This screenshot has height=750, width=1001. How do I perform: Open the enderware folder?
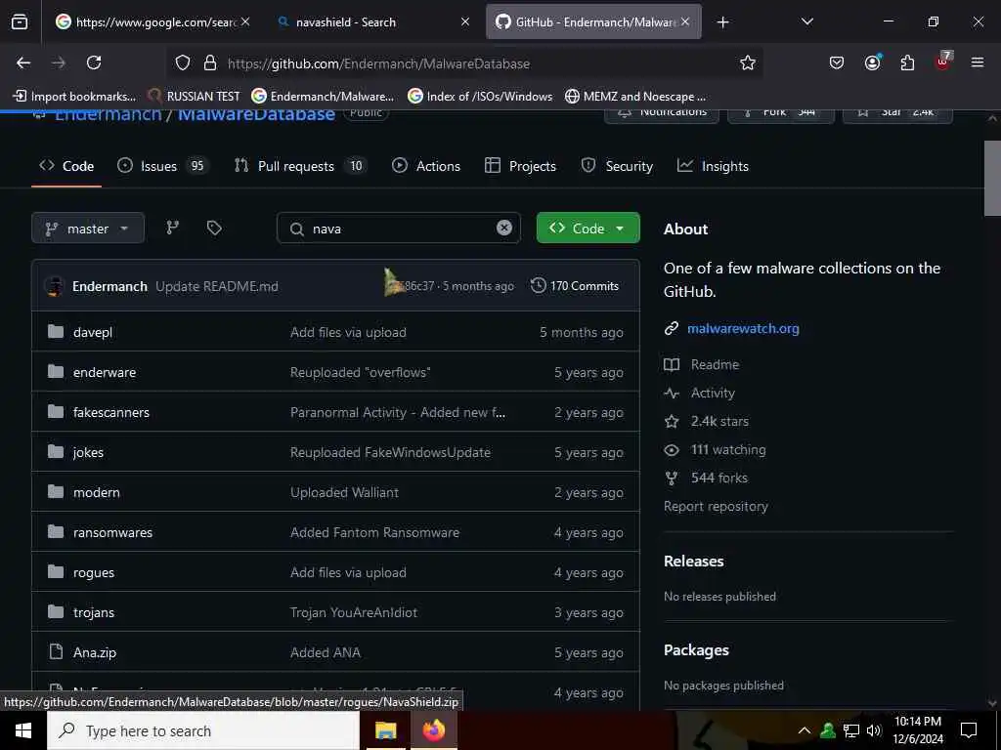click(104, 372)
